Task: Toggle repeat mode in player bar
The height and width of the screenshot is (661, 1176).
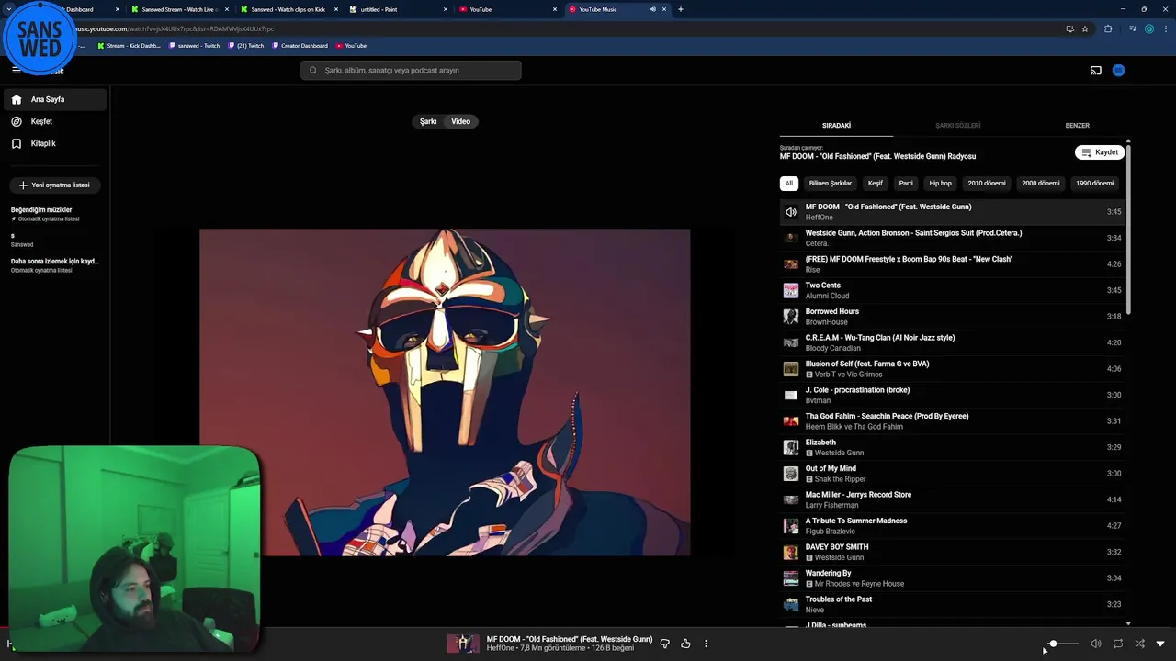Action: pyautogui.click(x=1117, y=644)
